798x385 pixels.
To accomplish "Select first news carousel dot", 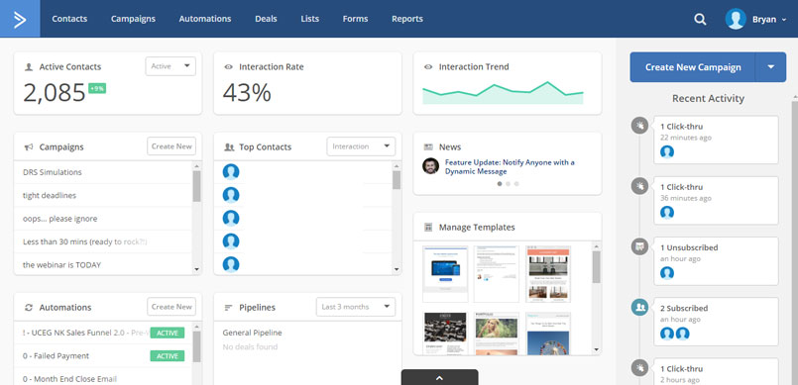I will pos(500,184).
